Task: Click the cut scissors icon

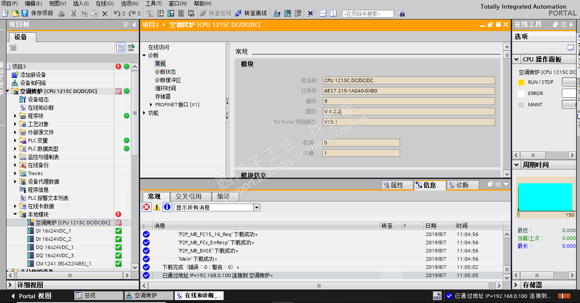Action: [x=74, y=13]
